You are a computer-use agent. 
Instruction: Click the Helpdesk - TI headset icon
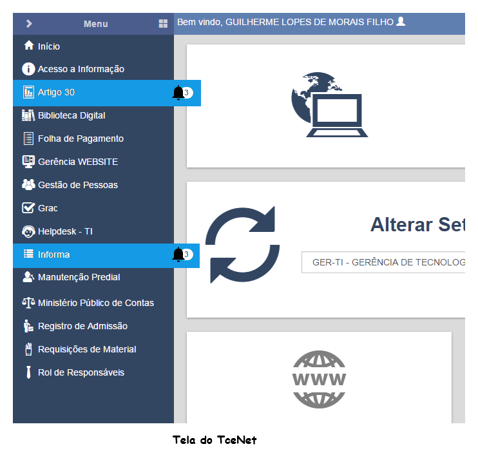[28, 231]
